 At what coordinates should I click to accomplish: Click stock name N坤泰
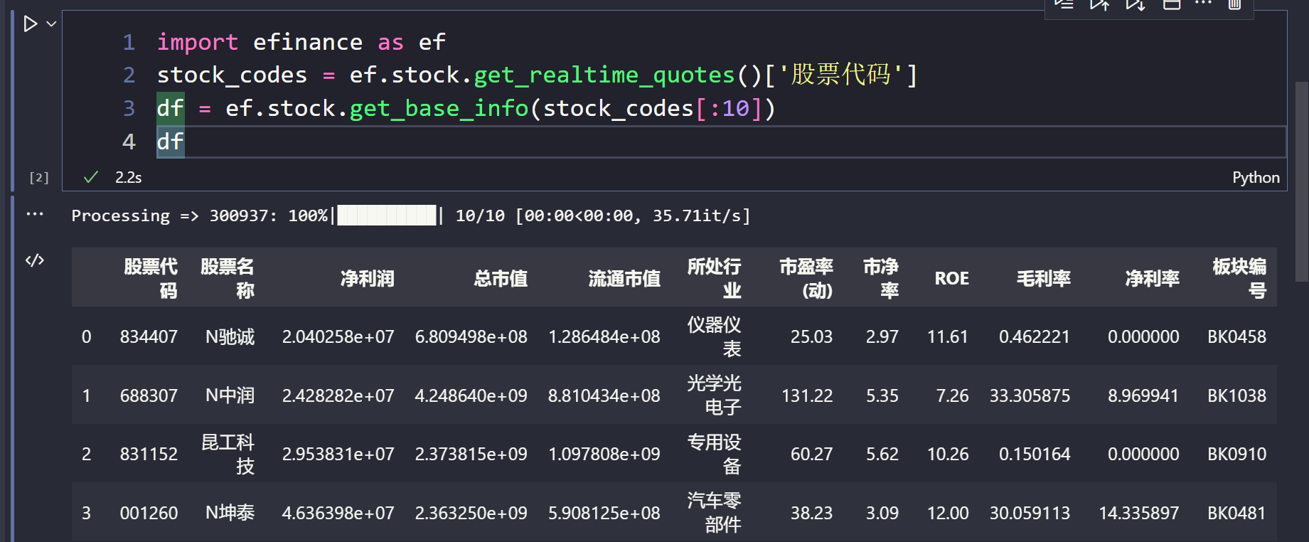click(230, 513)
